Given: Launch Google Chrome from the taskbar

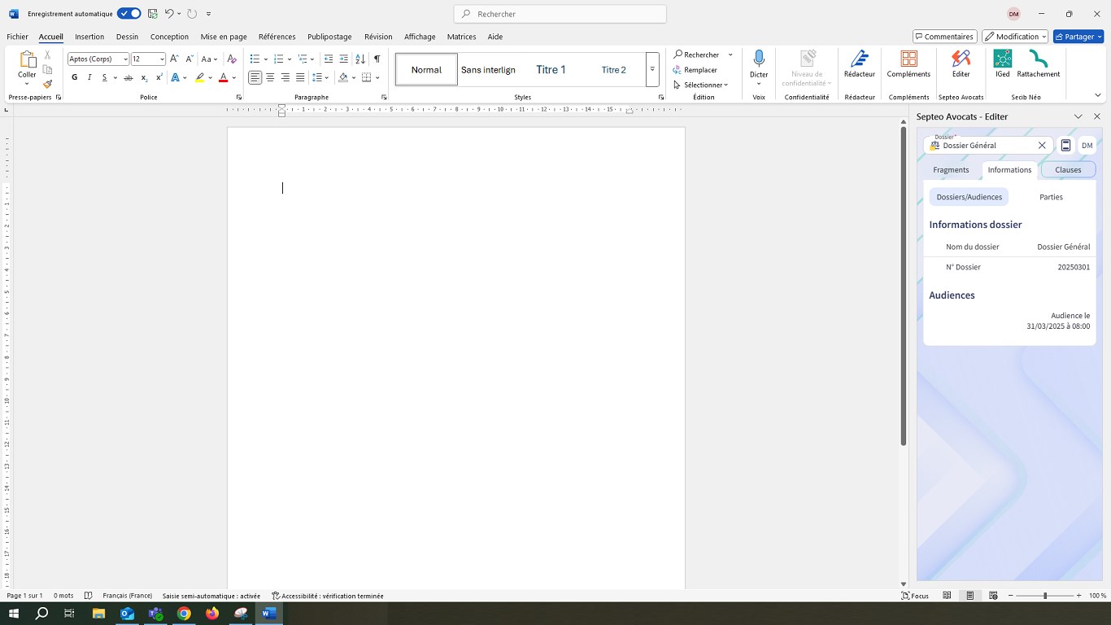Looking at the screenshot, I should tap(184, 614).
